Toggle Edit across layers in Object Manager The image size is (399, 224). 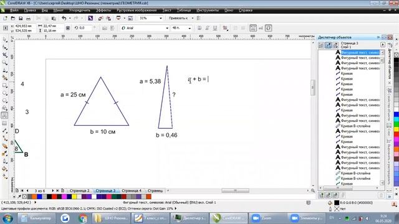[329, 45]
